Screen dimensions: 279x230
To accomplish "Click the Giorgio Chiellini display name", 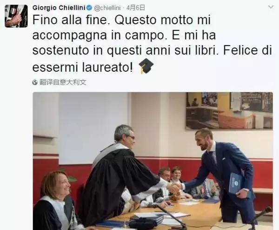I will pyautogui.click(x=59, y=8).
